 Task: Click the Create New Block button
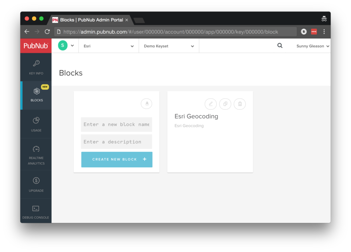117,159
